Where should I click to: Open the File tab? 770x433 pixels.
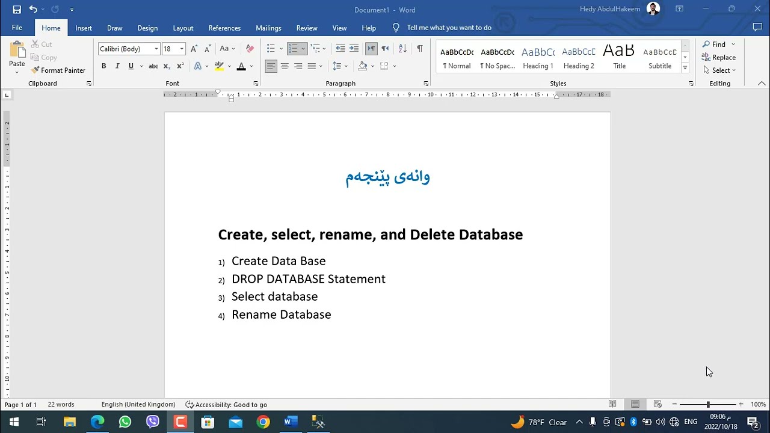coord(17,28)
